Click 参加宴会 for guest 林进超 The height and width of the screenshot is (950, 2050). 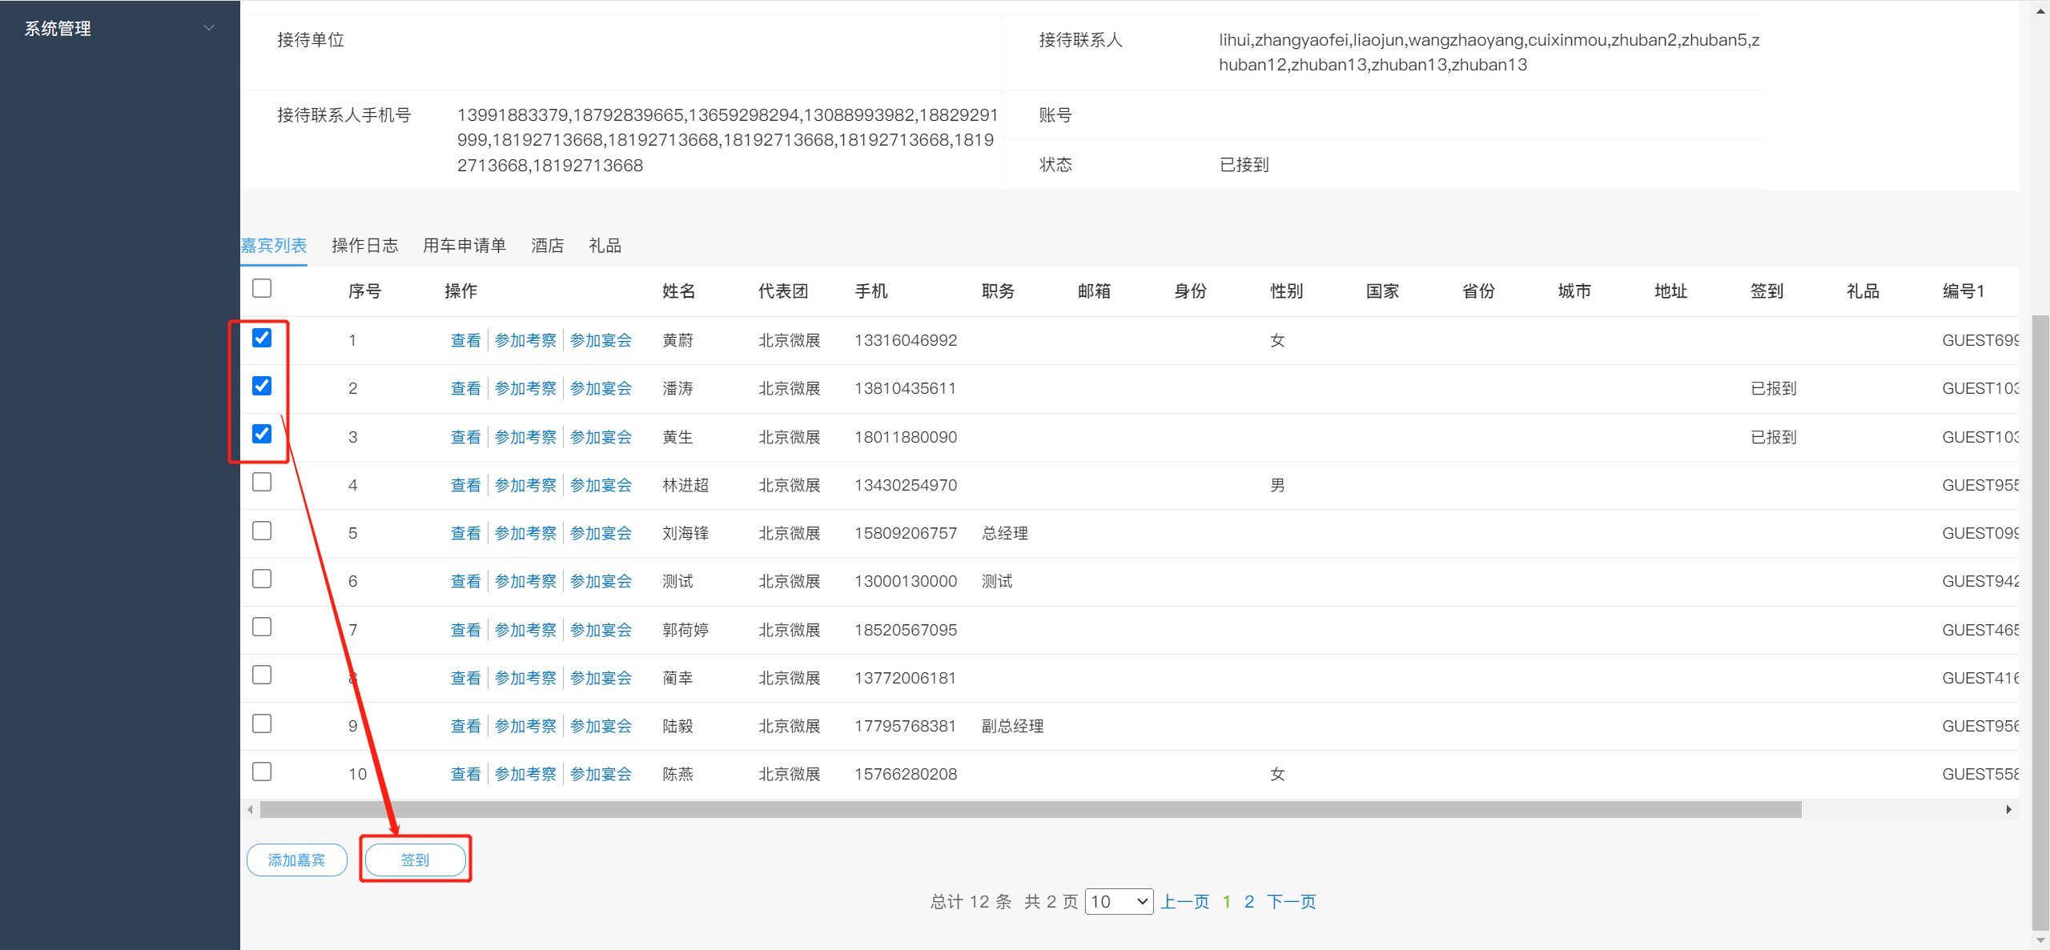[x=601, y=485]
